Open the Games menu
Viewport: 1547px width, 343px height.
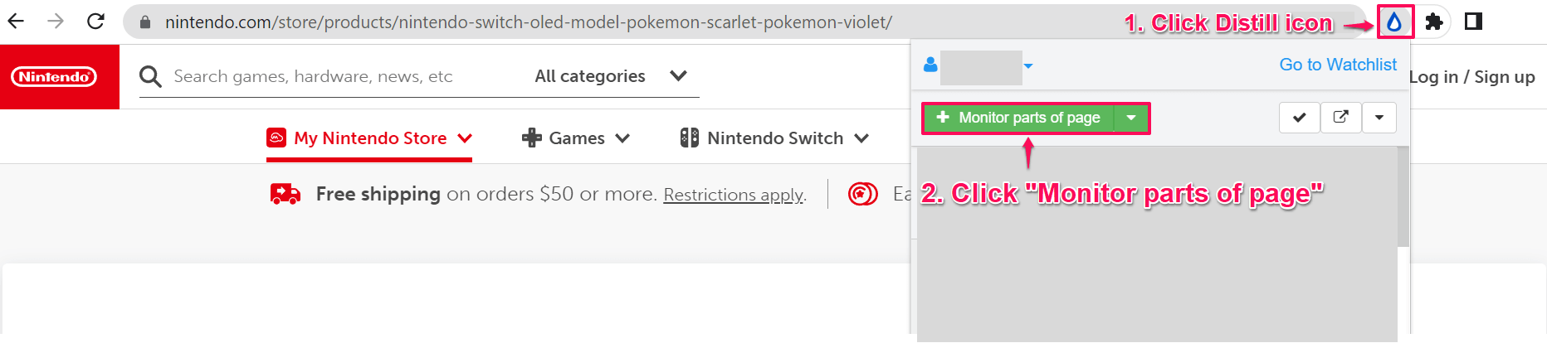coord(576,138)
